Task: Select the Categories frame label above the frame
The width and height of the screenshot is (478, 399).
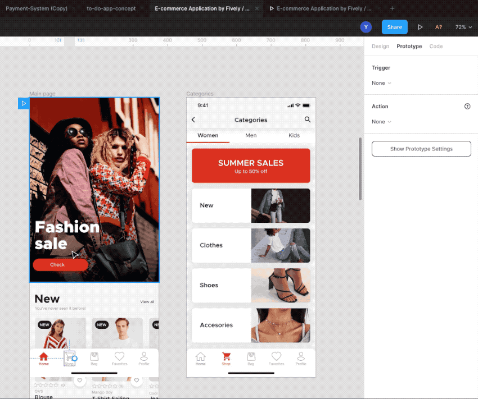Action: tap(200, 94)
